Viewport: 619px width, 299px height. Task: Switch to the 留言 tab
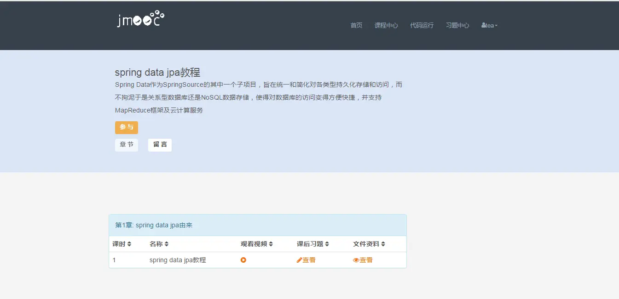tap(160, 145)
